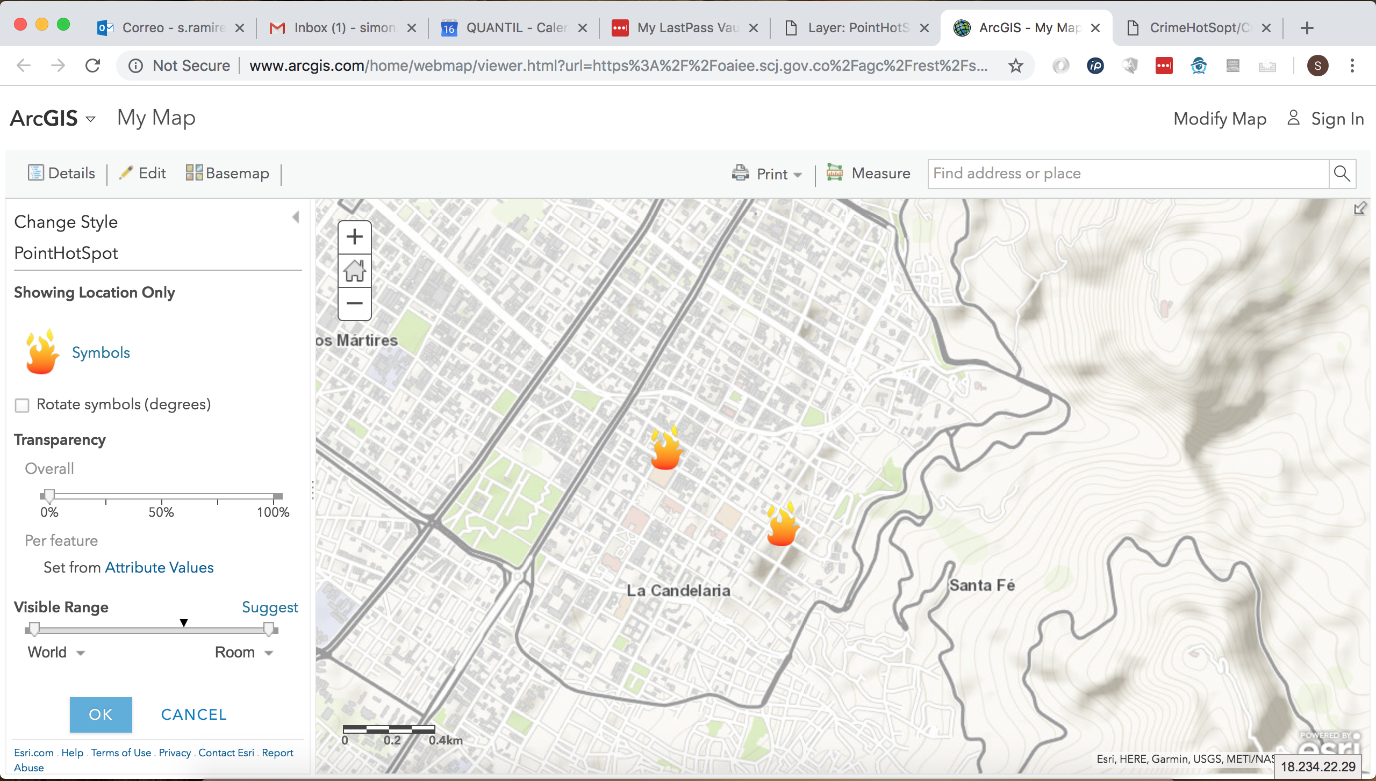The width and height of the screenshot is (1376, 781).
Task: Close the Correo tab
Action: tap(240, 28)
